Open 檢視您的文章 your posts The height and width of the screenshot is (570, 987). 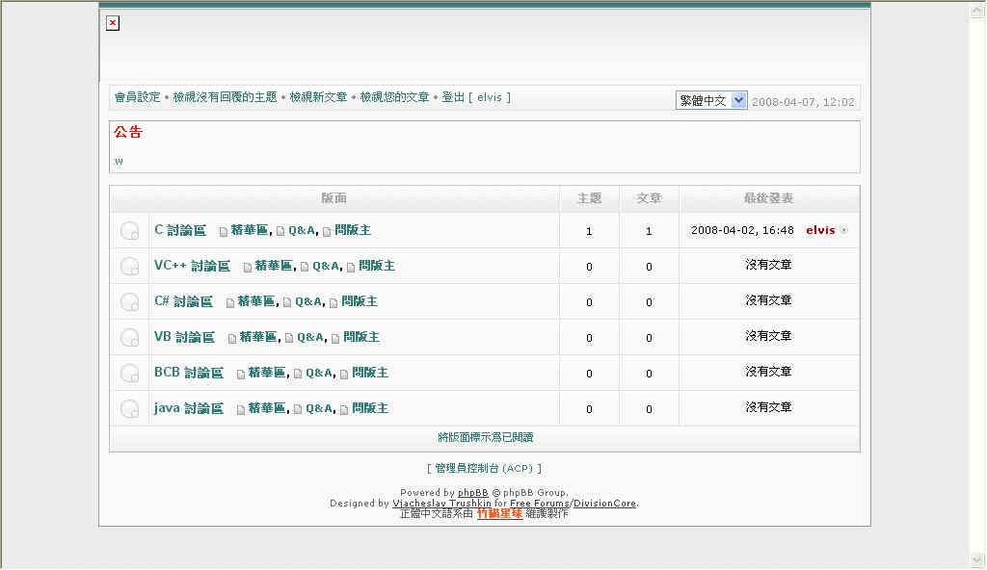click(394, 97)
